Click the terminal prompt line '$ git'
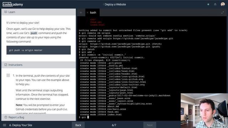The image size is (228, 128). click(84, 117)
